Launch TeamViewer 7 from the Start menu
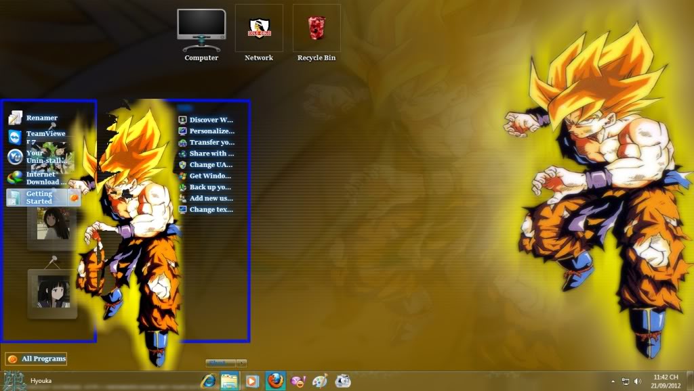 45,137
